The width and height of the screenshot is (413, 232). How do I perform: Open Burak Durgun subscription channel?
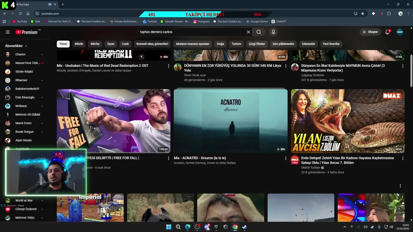(x=24, y=132)
